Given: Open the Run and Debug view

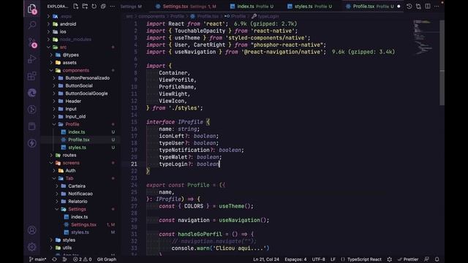Looking at the screenshot, I should point(32,59).
